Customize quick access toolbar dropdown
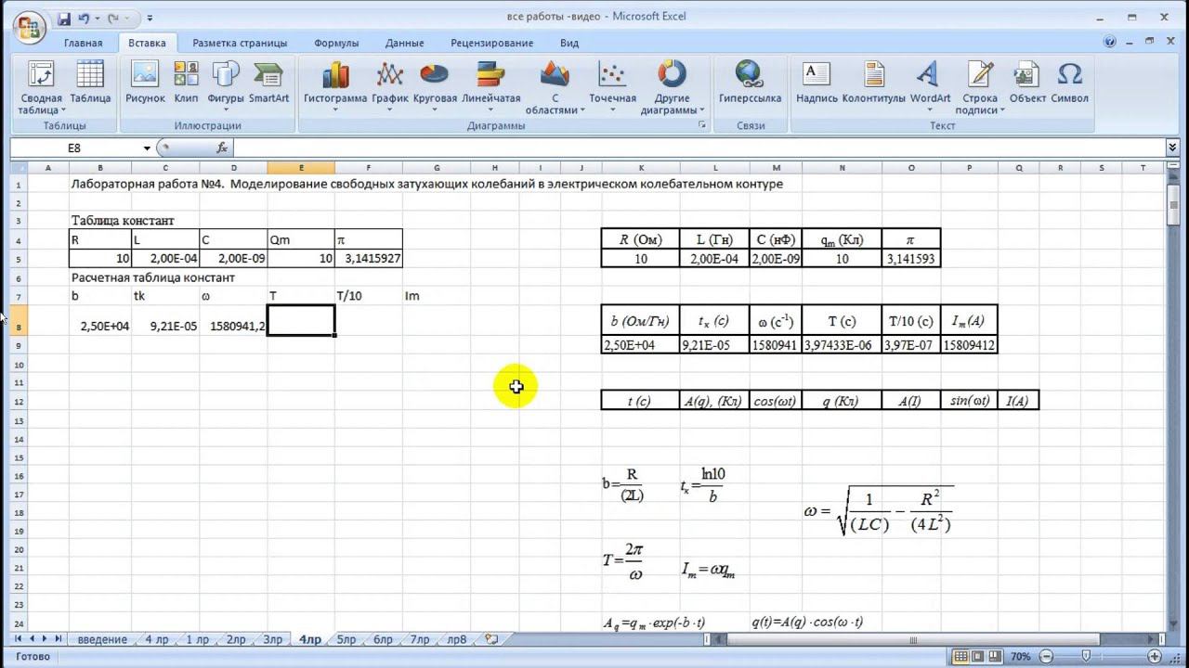1189x668 pixels. pos(150,18)
